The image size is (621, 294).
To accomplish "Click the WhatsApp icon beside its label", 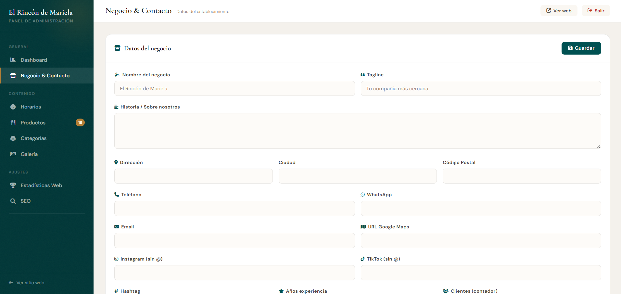I will (x=363, y=195).
